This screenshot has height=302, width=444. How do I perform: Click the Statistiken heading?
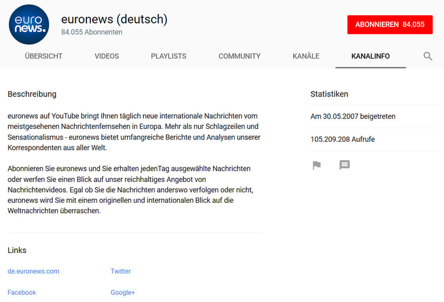[x=329, y=94]
